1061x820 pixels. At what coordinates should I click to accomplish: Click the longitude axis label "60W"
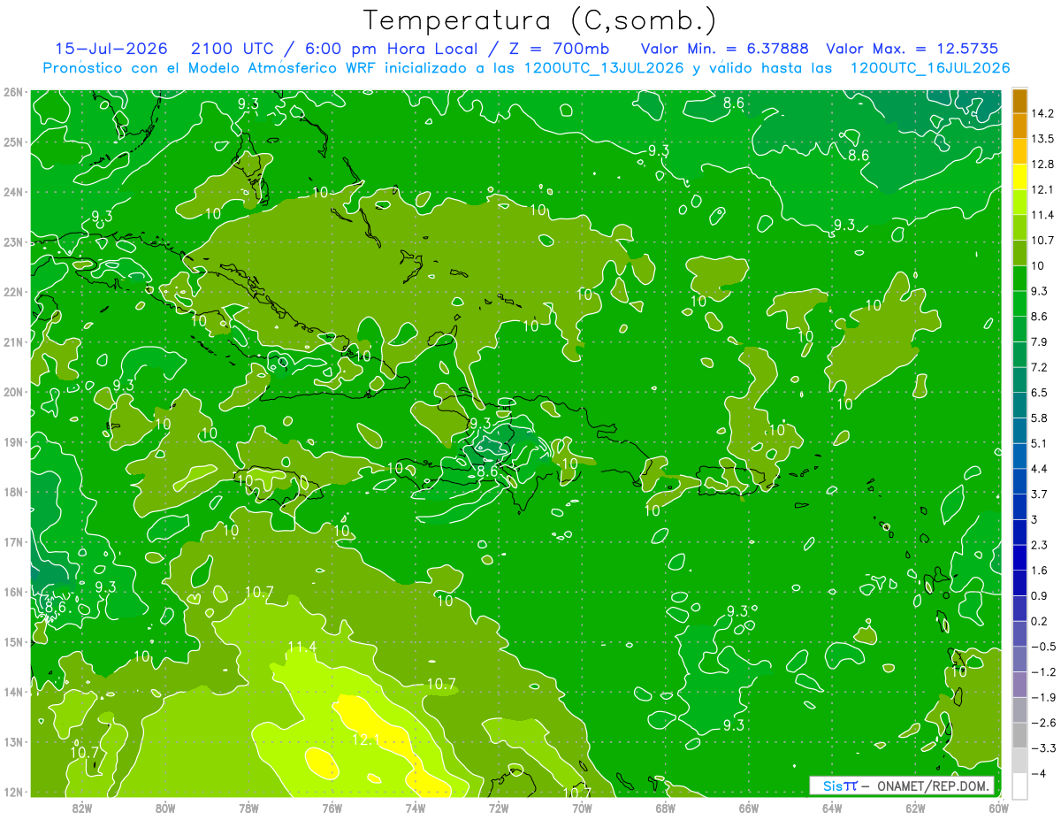tap(998, 809)
